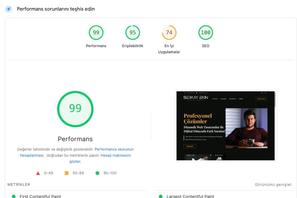This screenshot has height=198, width=297.
Task: Click the First Contentful Paint metric label
Action: (40, 196)
